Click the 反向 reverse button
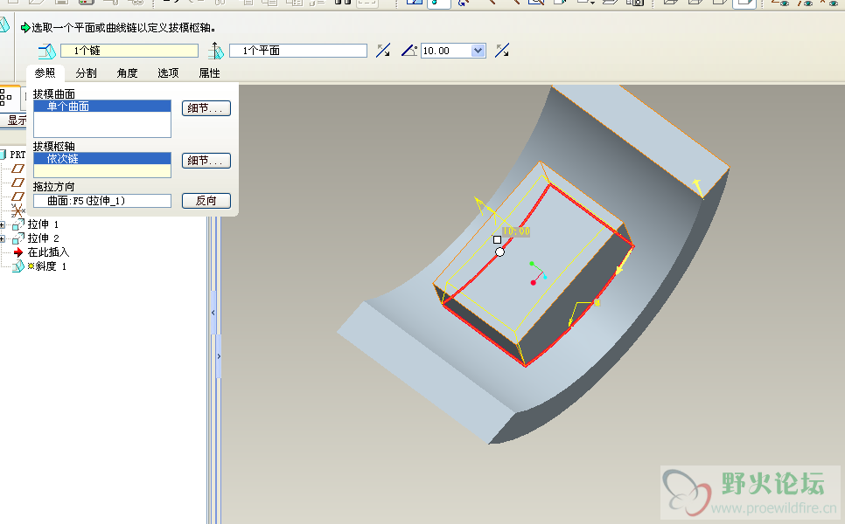Viewport: 845px width, 524px height. (206, 201)
